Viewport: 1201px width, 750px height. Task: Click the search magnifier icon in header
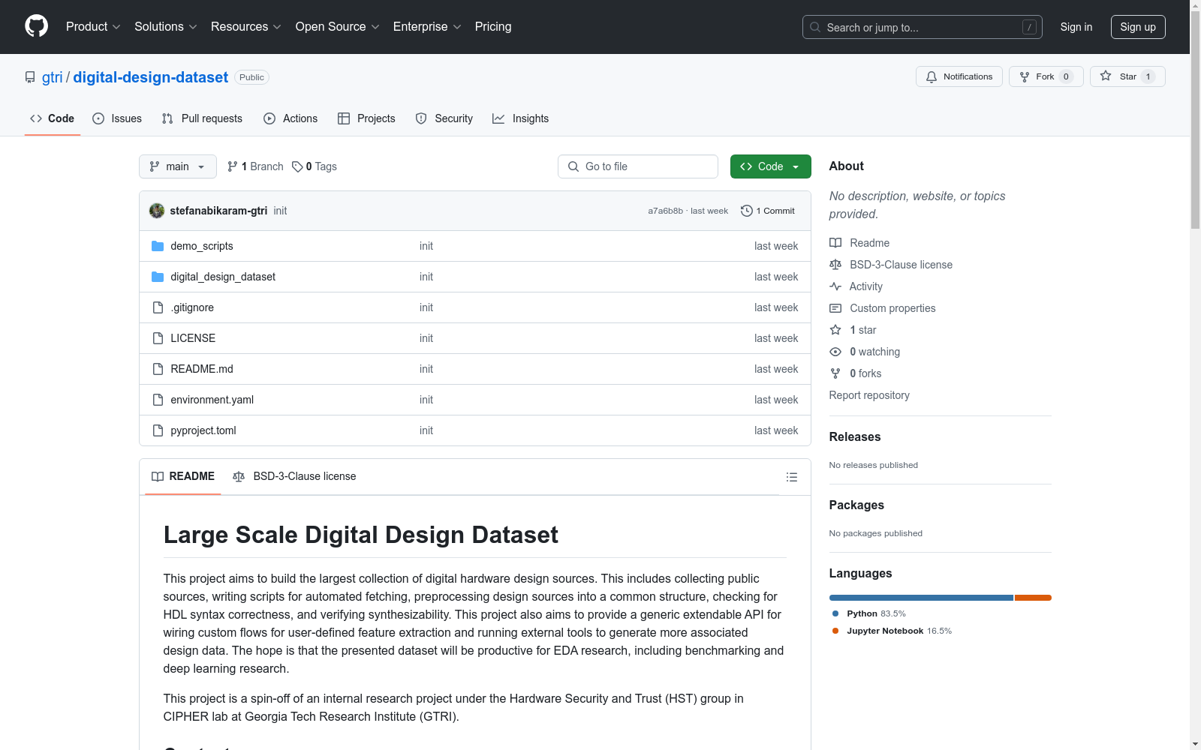coord(815,27)
